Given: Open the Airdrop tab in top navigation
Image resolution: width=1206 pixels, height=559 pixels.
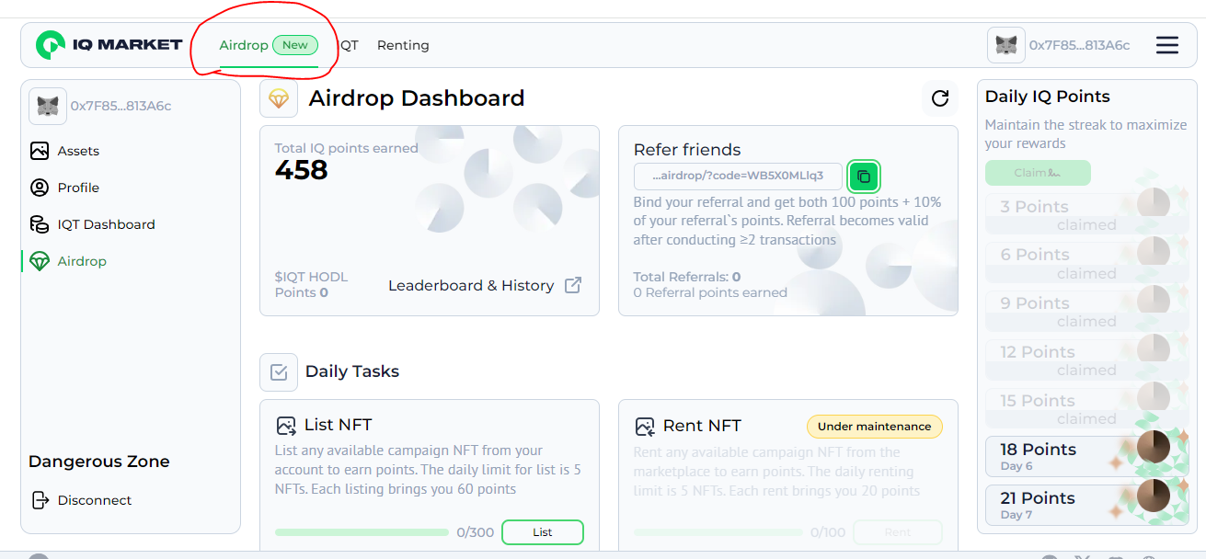Looking at the screenshot, I should 244,45.
